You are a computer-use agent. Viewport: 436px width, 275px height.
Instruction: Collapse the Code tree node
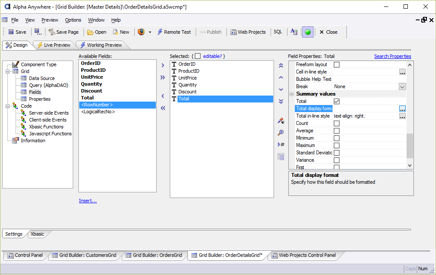(7, 106)
